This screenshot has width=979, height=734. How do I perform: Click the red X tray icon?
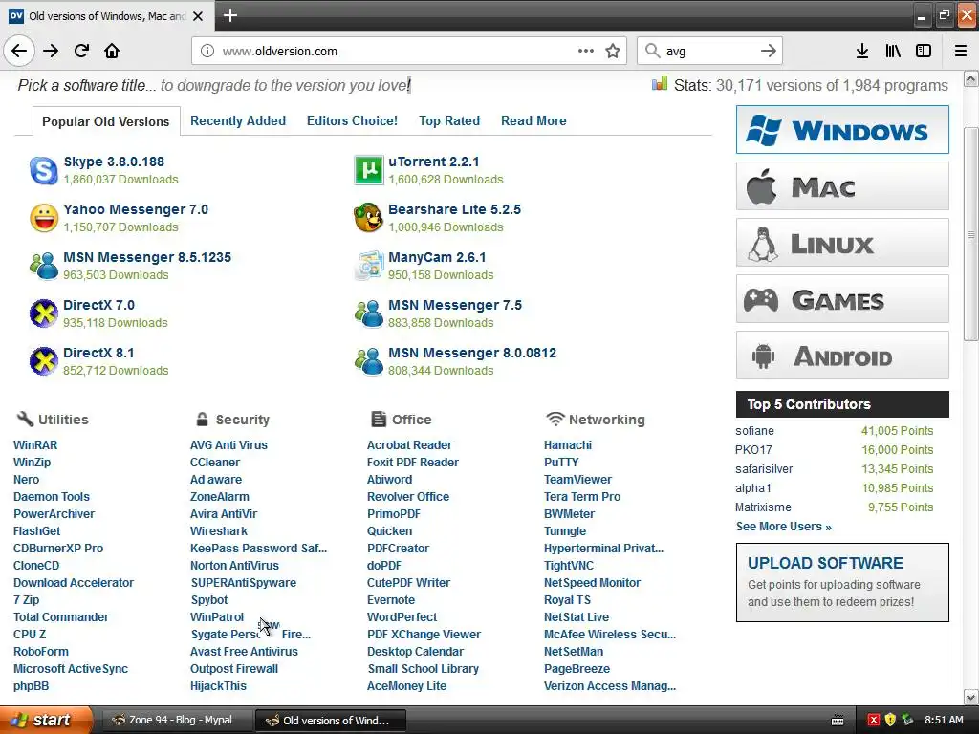click(x=874, y=721)
